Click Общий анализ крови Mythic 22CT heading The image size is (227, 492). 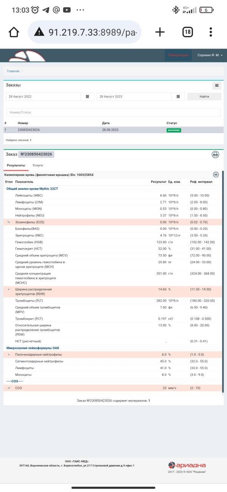[x=32, y=189]
